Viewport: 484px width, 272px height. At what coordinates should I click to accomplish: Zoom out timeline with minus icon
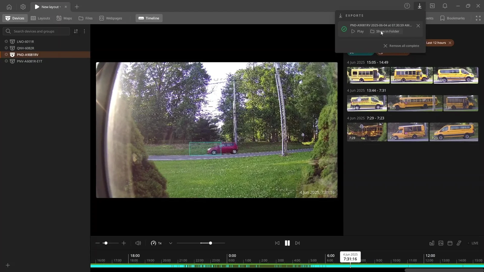(x=97, y=243)
